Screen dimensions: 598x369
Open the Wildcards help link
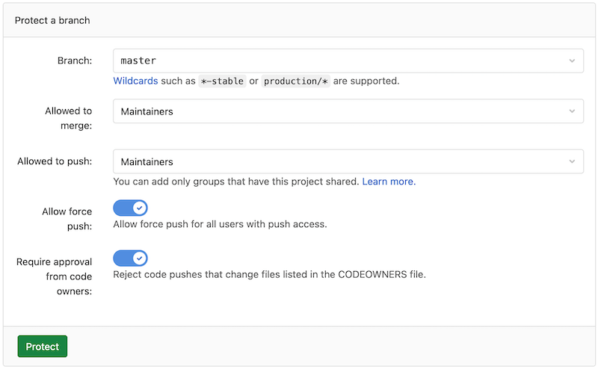(x=134, y=81)
